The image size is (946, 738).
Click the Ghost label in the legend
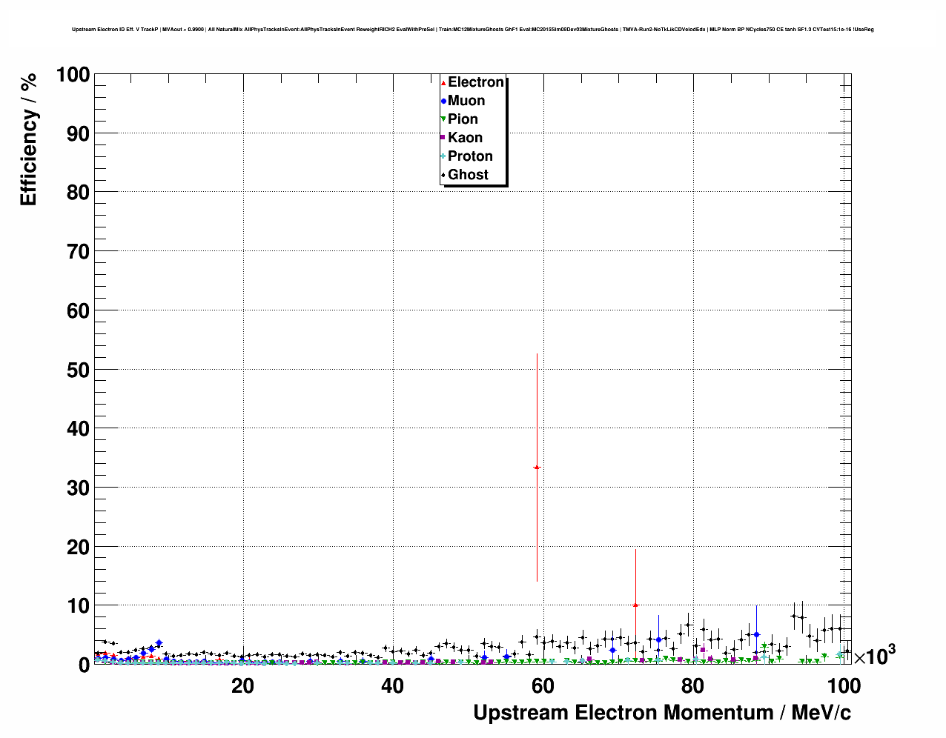pyautogui.click(x=468, y=175)
